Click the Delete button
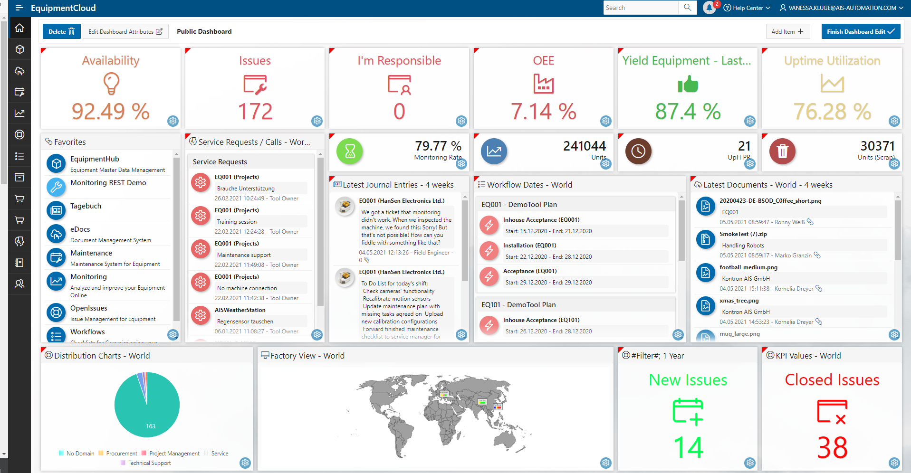 tap(62, 32)
